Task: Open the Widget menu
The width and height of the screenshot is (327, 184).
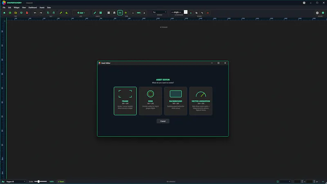Action: 16,7
